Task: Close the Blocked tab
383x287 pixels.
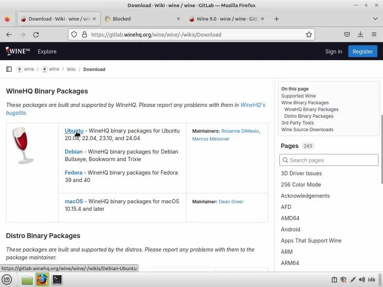Action: tap(178, 19)
